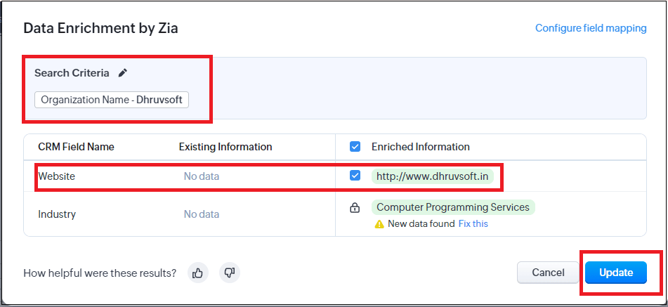Click the Fix this link
Image resolution: width=668 pixels, height=307 pixels.
(x=473, y=223)
